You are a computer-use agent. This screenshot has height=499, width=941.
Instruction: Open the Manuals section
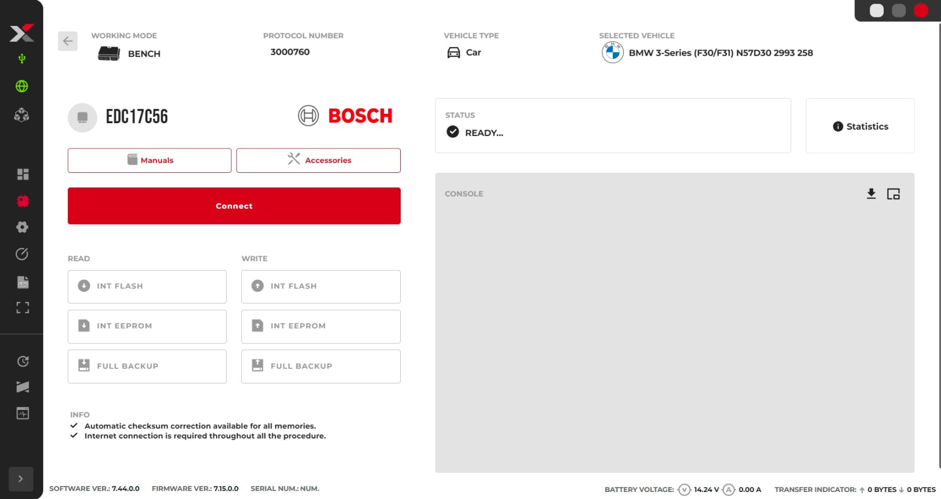pyautogui.click(x=149, y=160)
